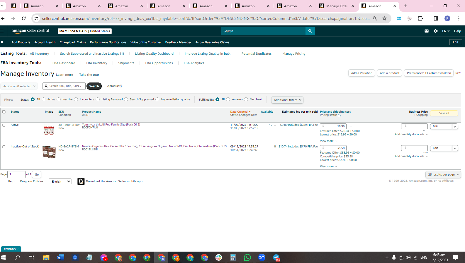Sort by the Date Created column header
The width and height of the screenshot is (465, 263).
[x=240, y=112]
